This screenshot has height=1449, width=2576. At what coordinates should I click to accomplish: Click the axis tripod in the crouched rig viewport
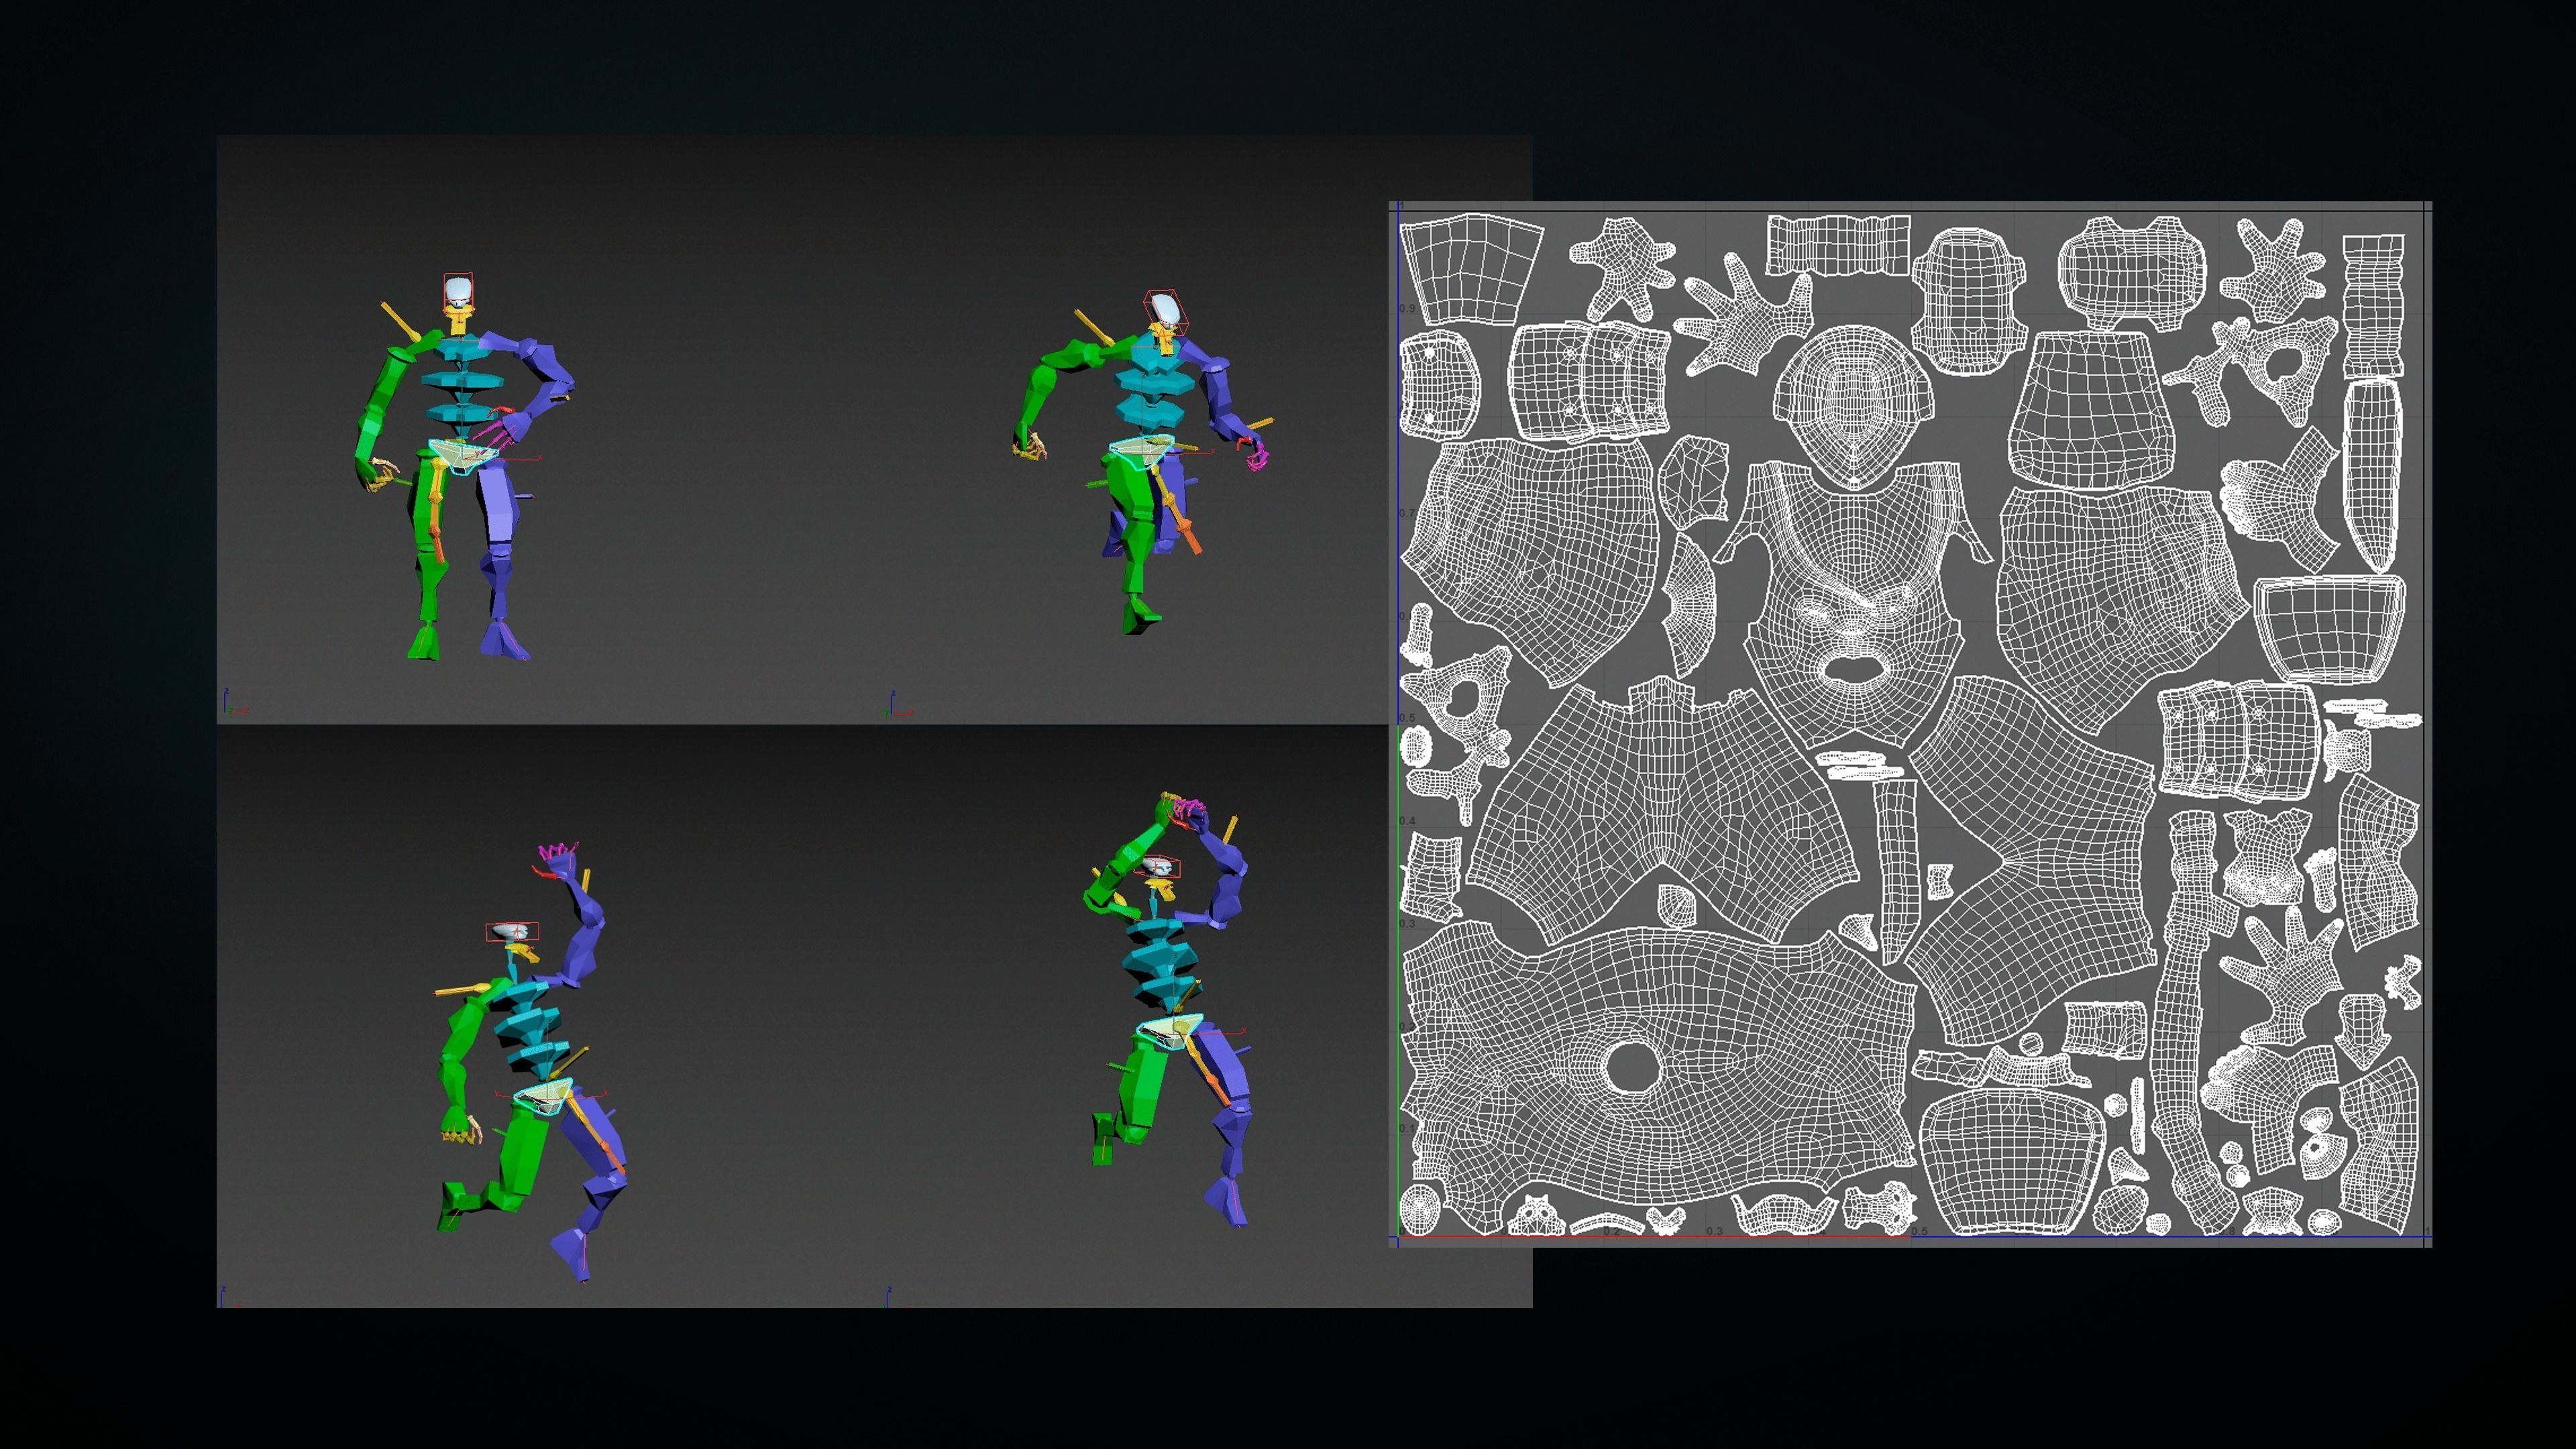pos(898,703)
